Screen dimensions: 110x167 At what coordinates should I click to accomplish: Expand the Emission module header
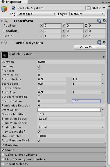(53, 145)
